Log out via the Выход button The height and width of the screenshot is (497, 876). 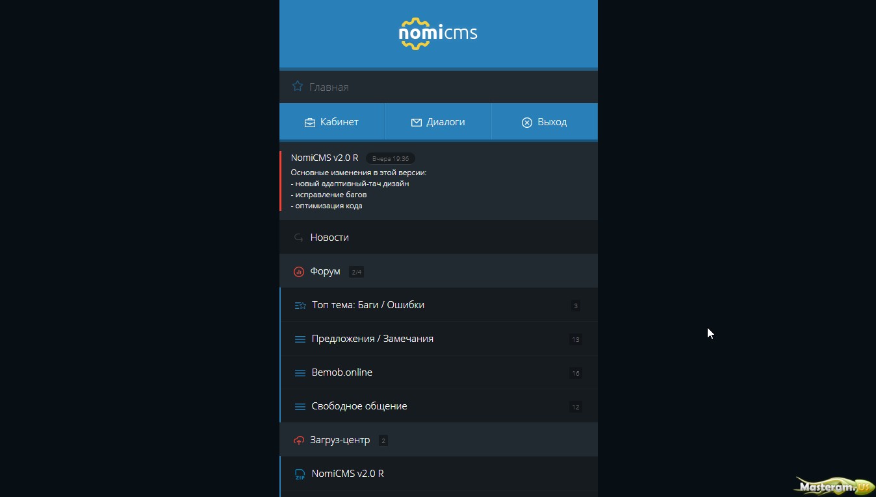(545, 122)
